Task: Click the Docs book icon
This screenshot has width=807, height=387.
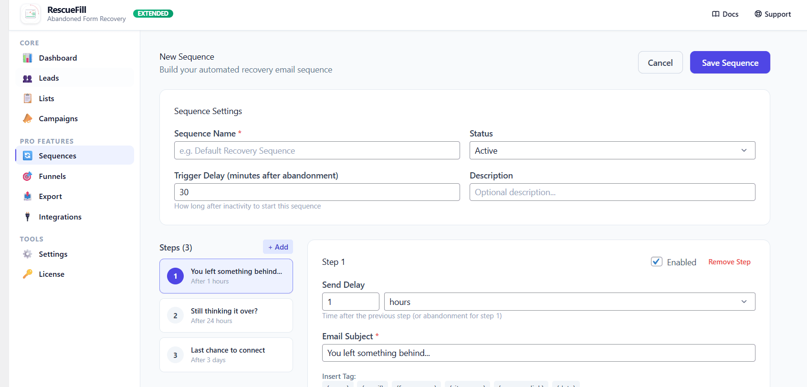Action: click(716, 14)
